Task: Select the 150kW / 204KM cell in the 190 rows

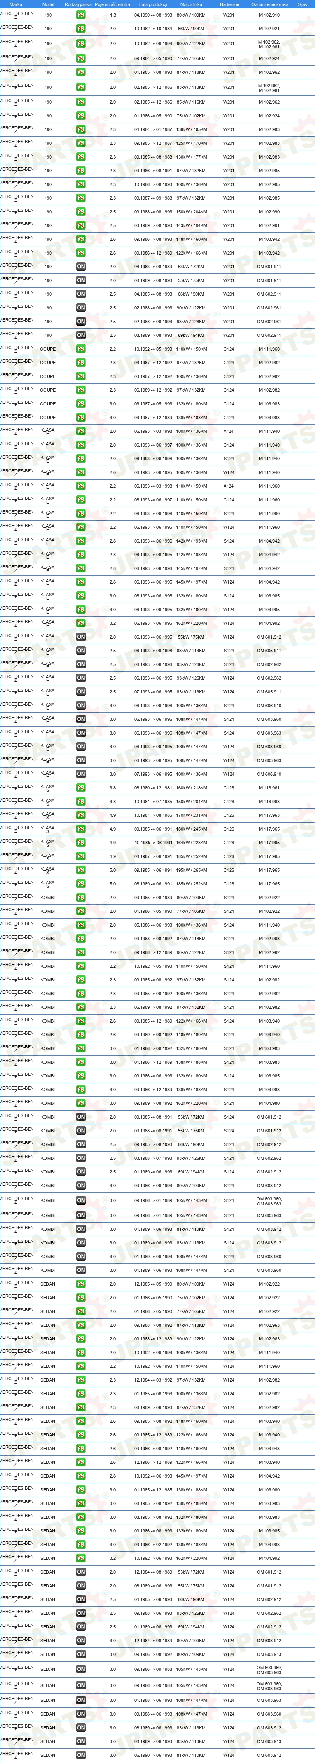Action: pyautogui.click(x=191, y=212)
